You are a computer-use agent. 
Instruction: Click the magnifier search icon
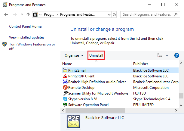176,14
